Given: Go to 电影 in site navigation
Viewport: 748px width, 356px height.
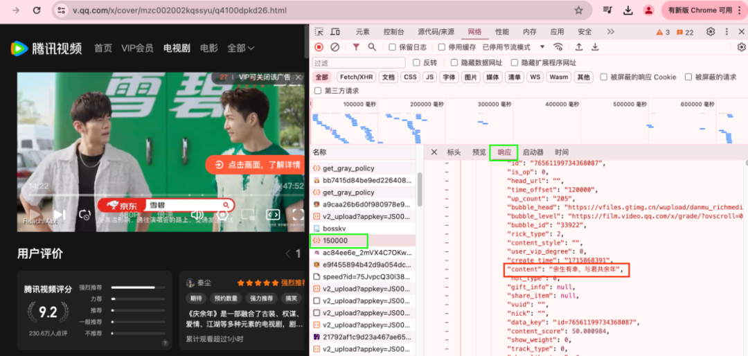Looking at the screenshot, I should pos(209,48).
